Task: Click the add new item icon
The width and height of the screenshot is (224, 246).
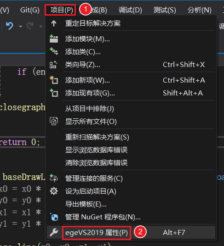Action: 54,80
